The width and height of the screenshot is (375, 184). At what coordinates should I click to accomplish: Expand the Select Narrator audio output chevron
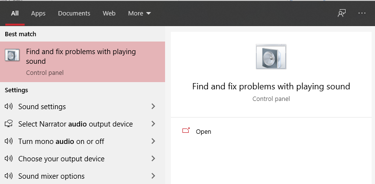153,124
